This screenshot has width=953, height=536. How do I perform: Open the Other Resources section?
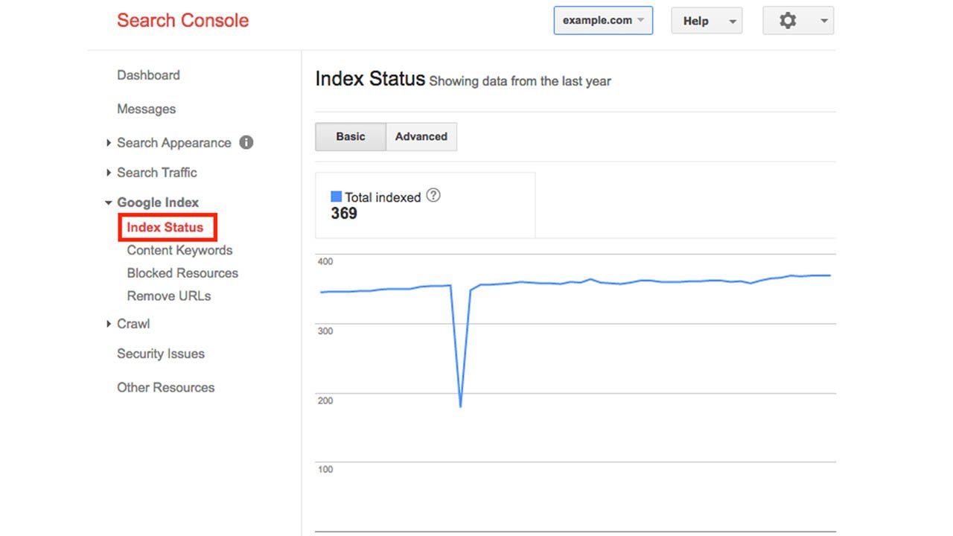coord(165,387)
